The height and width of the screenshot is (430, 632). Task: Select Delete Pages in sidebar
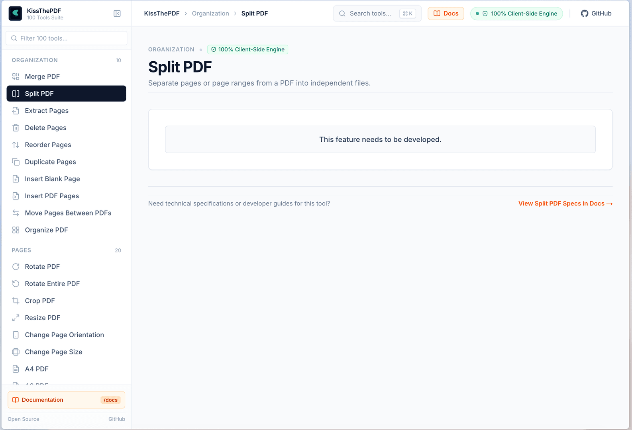[x=67, y=128]
